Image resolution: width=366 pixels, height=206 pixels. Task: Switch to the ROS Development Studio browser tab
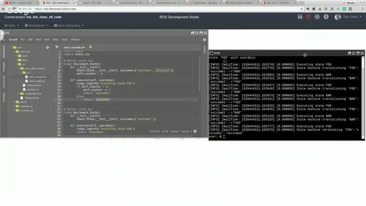58,3
